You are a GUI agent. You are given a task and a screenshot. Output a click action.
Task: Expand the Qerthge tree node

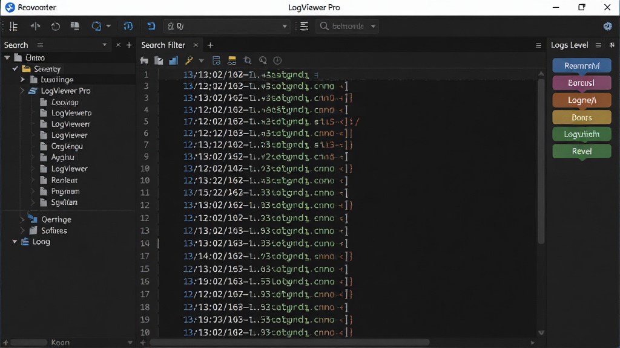pyautogui.click(x=22, y=219)
